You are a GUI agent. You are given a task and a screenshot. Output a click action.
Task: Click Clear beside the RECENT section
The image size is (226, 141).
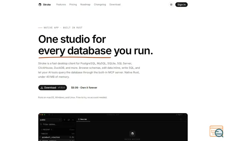click(72, 130)
